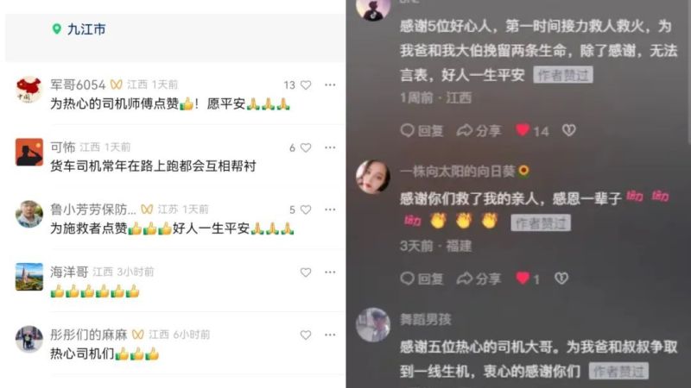The height and width of the screenshot is (388, 691).
Task: Dislike 一株向太阳的向日葵's comment with broken heart
Action: pos(561,278)
